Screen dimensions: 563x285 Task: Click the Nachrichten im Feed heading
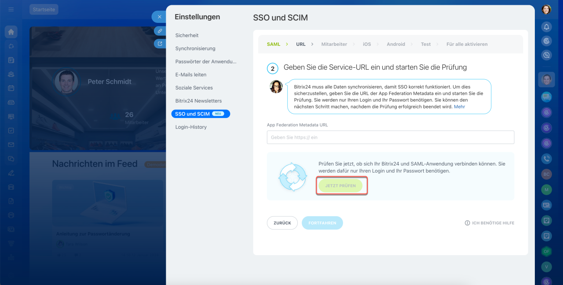[x=95, y=164]
